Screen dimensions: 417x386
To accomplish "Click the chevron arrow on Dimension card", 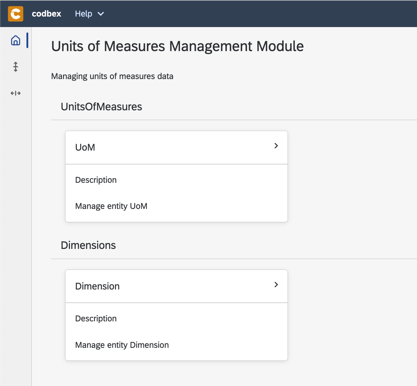I will pos(276,284).
